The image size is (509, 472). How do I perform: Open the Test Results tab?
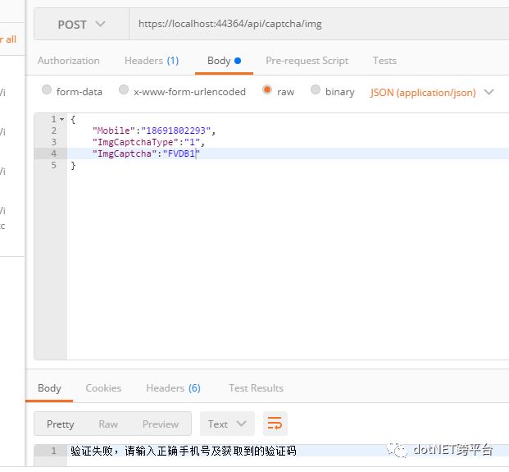tap(256, 388)
